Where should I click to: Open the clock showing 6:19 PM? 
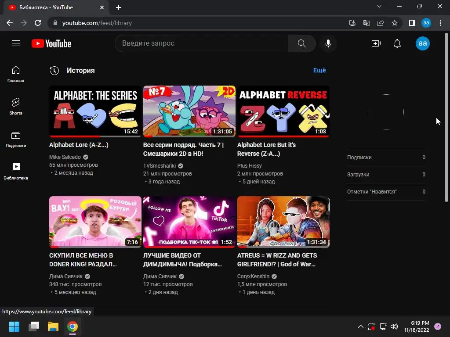pos(417,326)
